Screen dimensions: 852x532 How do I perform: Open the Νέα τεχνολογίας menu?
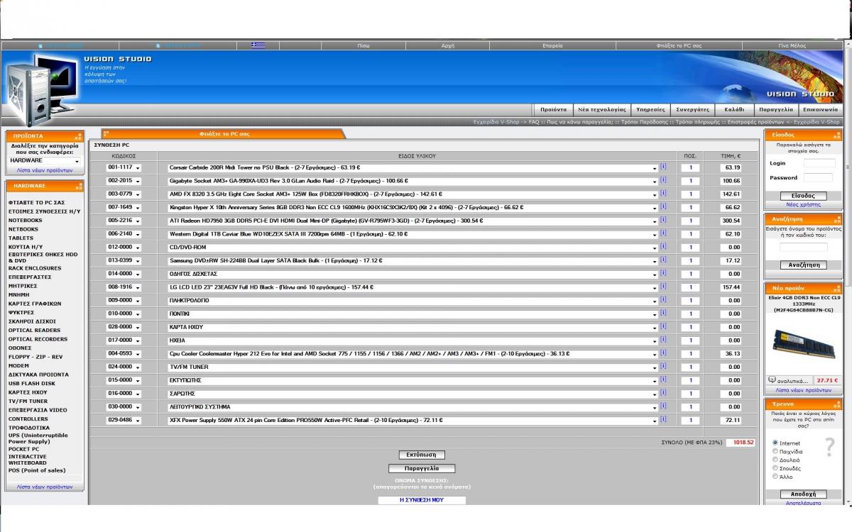click(601, 110)
